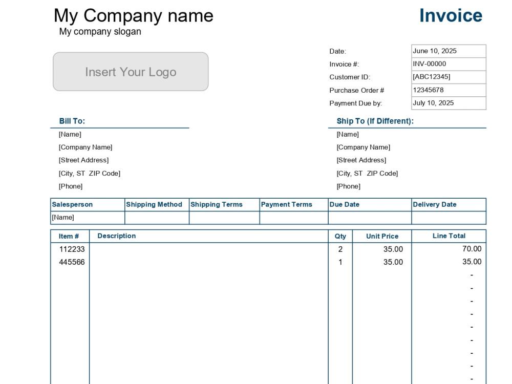512x384 pixels.
Task: Select the INV-00000 invoice number field
Action: [x=449, y=64]
